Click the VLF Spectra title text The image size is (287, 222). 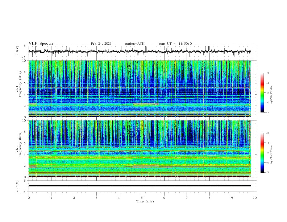tap(41, 44)
